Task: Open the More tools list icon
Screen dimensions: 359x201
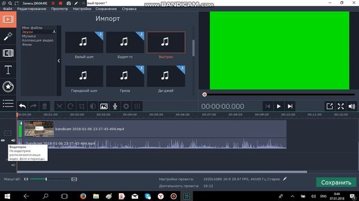Action: [8, 103]
